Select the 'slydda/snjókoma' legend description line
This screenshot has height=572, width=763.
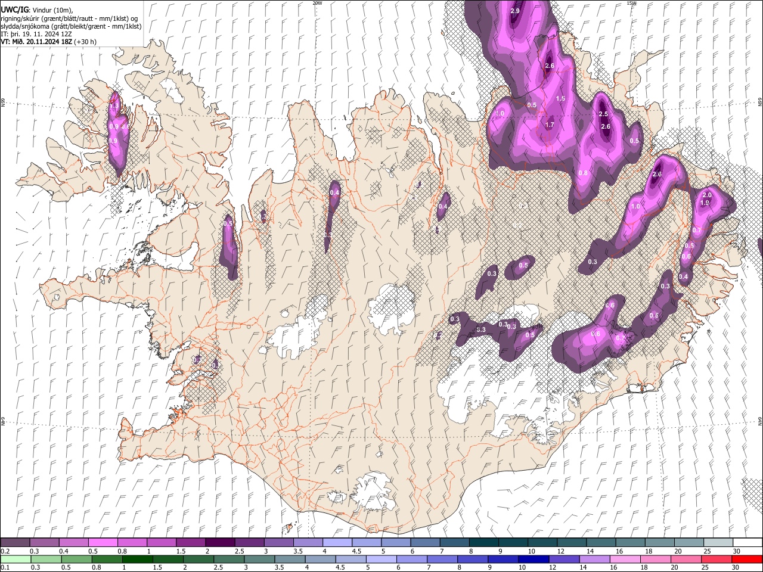(x=71, y=26)
